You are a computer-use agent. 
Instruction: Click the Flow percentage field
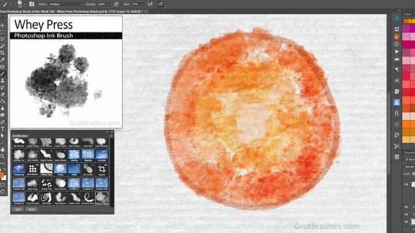pos(136,5)
